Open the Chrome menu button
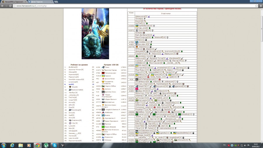This screenshot has height=148, width=263. click(x=261, y=6)
